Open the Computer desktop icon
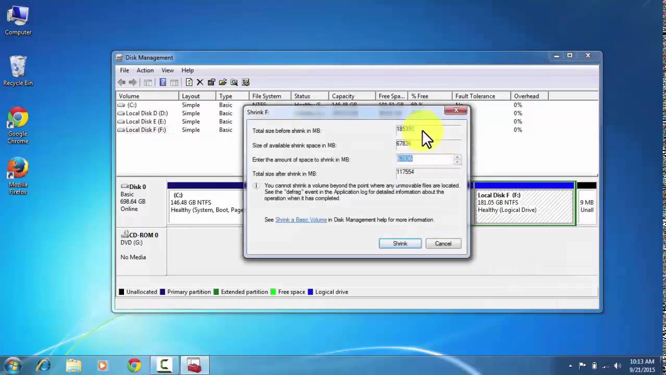The image size is (666, 375). (18, 21)
